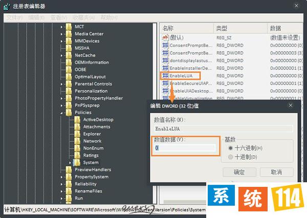Click the EnableInstallerDe... DWORD icon
Viewport: 307px width, 218px height.
[165, 68]
